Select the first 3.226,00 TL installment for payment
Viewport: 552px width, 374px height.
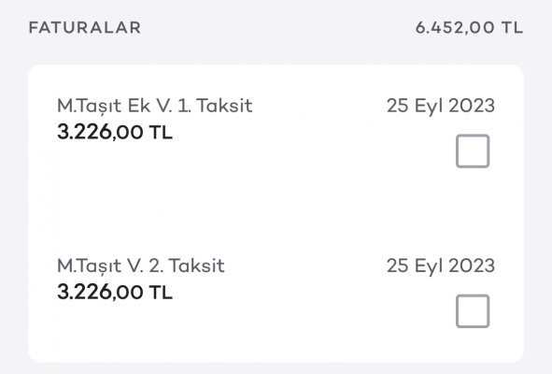[x=473, y=151]
